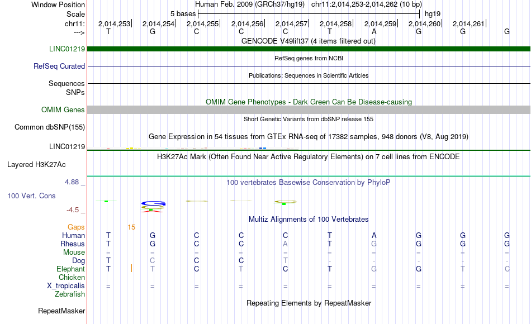Click the OMIM Gene Phenotypes green title
The width and height of the screenshot is (531, 324).
(309, 102)
